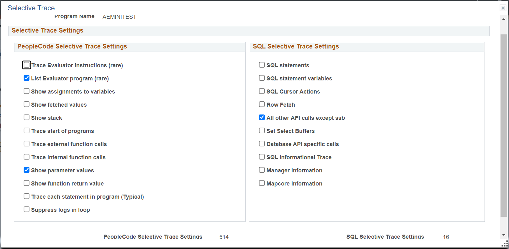This screenshot has height=249, width=509.
Task: Enable SQL Cursor Actions tracing
Action: tap(262, 91)
